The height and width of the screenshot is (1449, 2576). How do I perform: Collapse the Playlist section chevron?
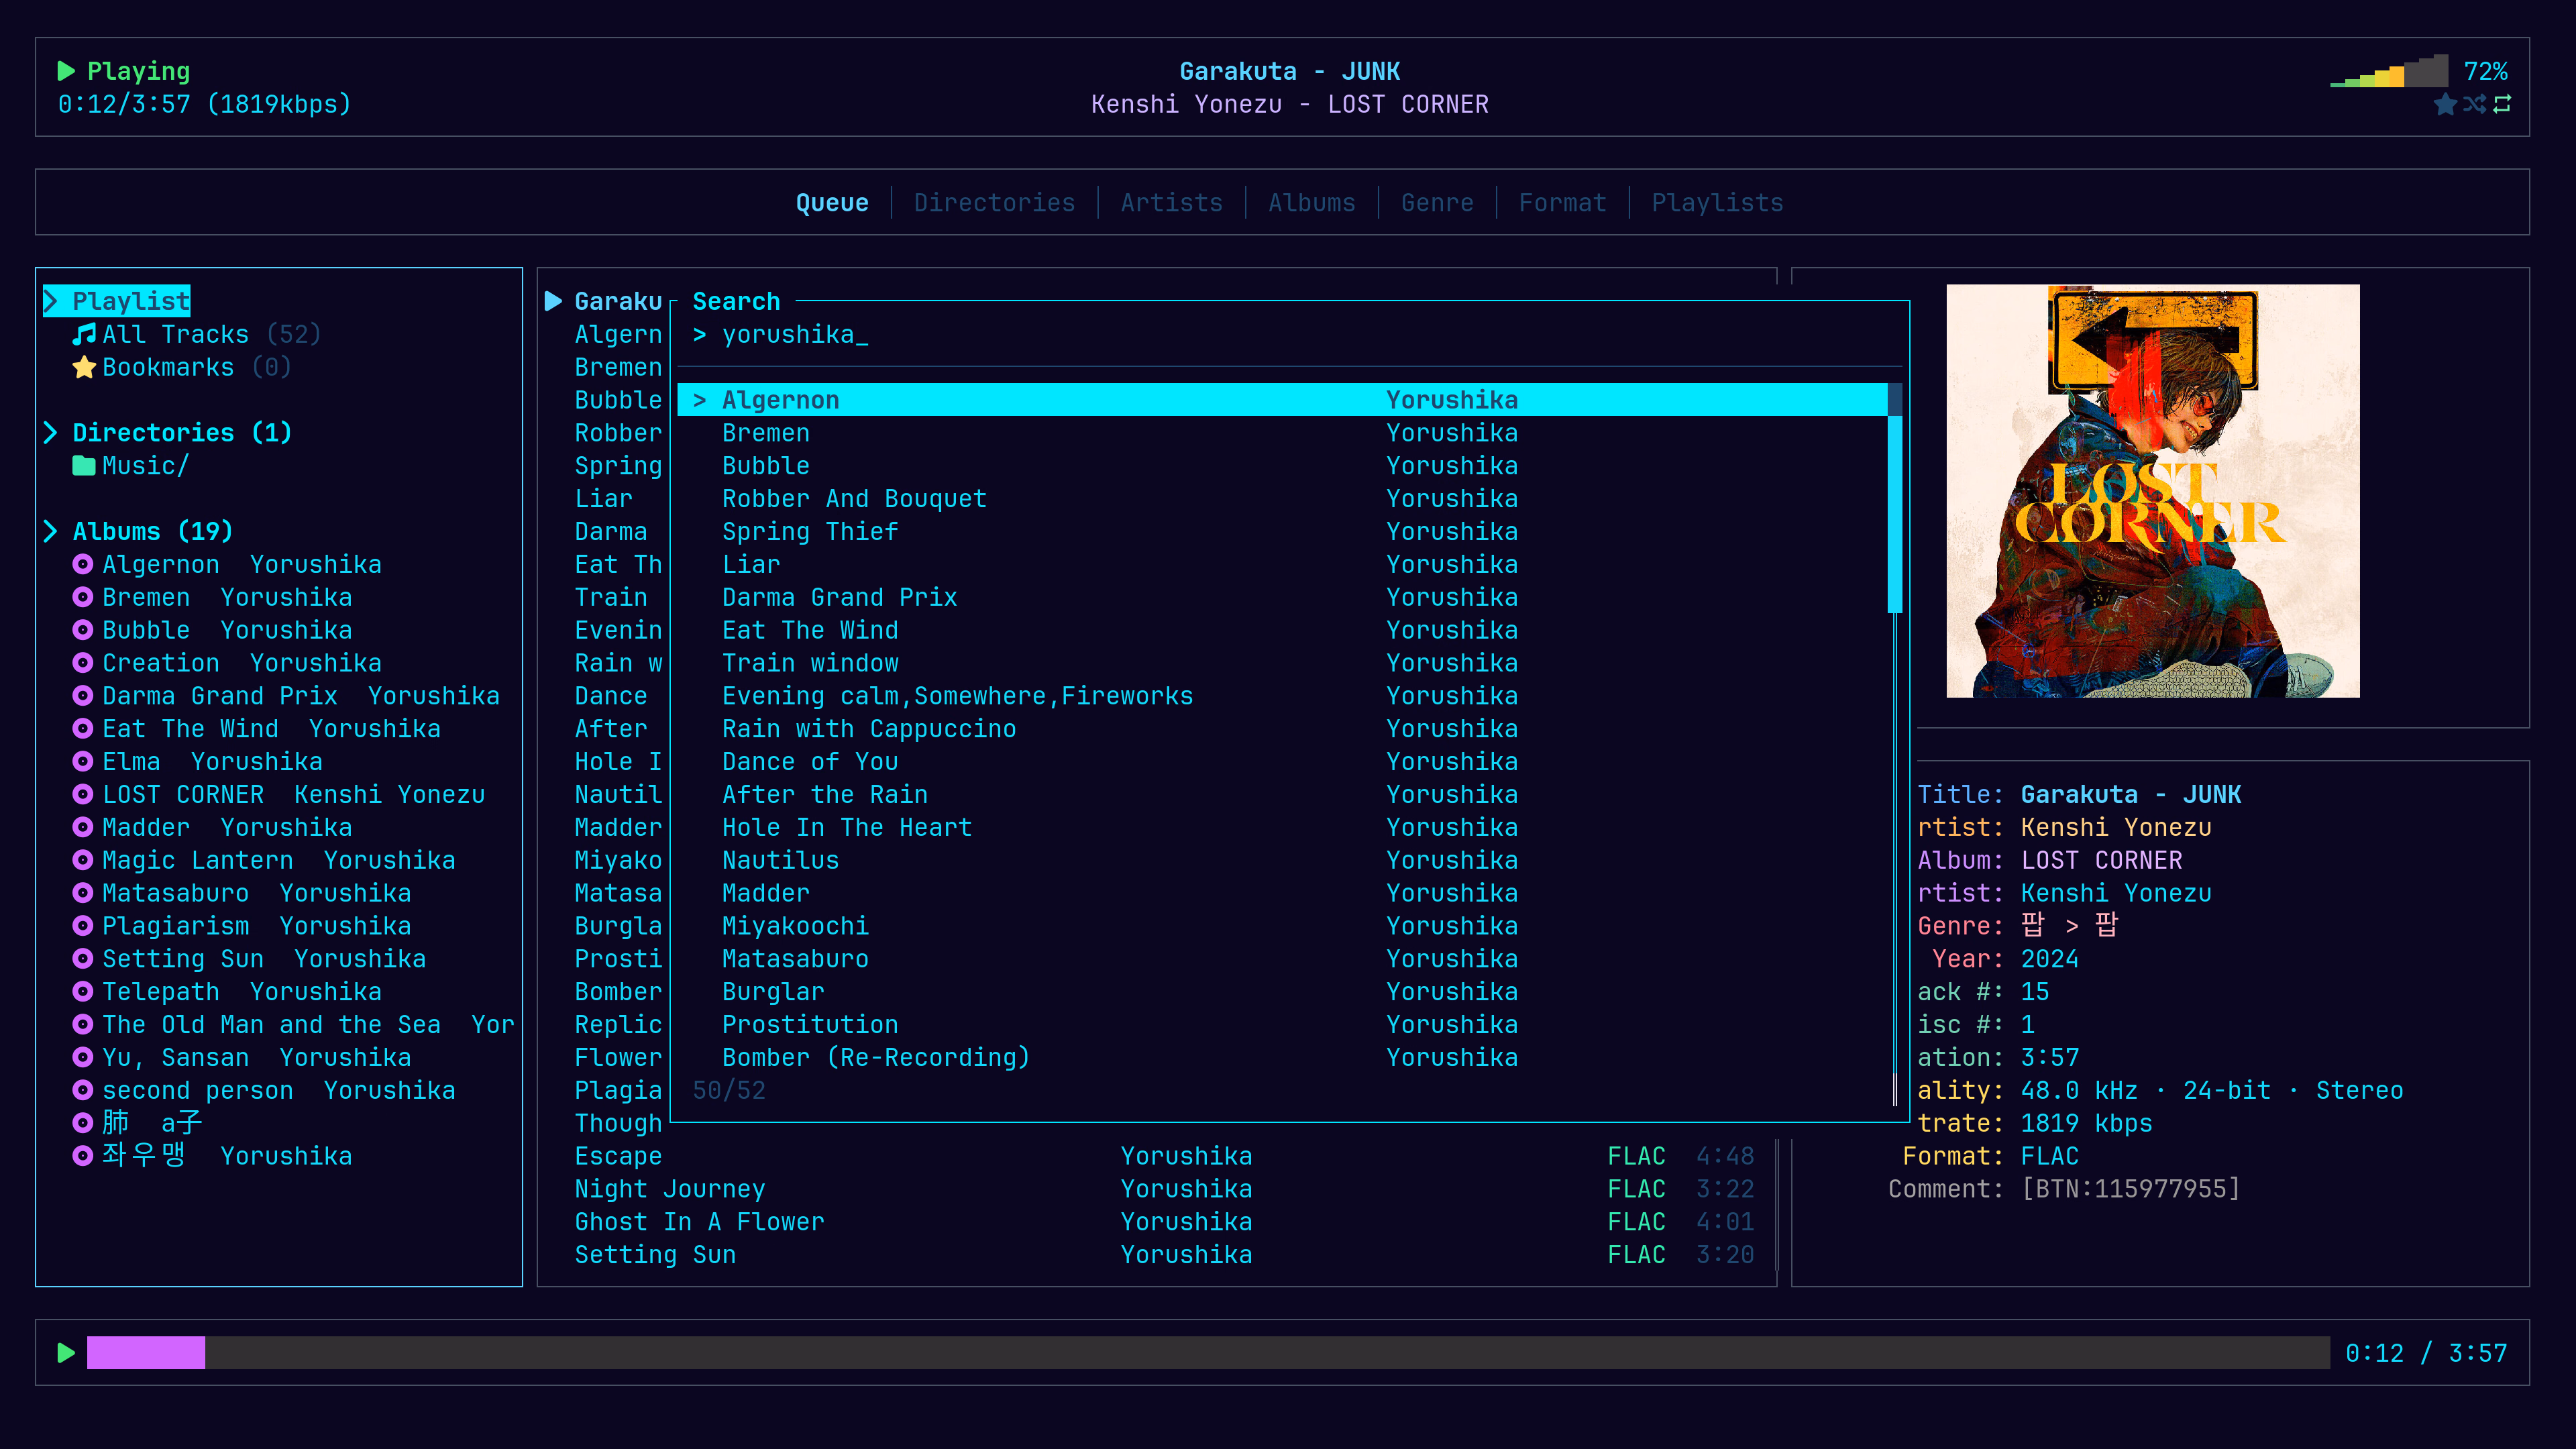pyautogui.click(x=51, y=301)
